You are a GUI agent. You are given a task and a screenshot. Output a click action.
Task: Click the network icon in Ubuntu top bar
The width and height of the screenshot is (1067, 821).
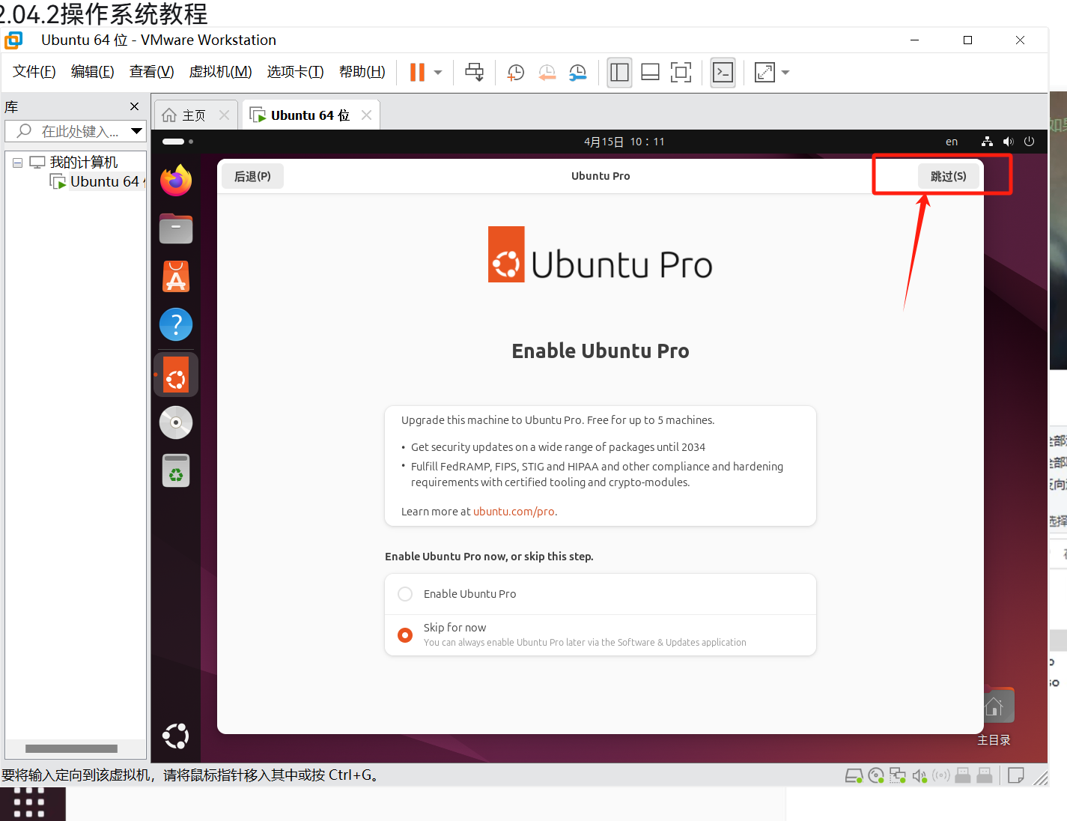coord(987,142)
